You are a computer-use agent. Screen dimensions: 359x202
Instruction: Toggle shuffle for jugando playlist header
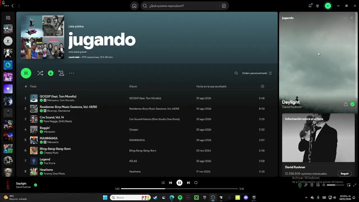click(x=40, y=73)
